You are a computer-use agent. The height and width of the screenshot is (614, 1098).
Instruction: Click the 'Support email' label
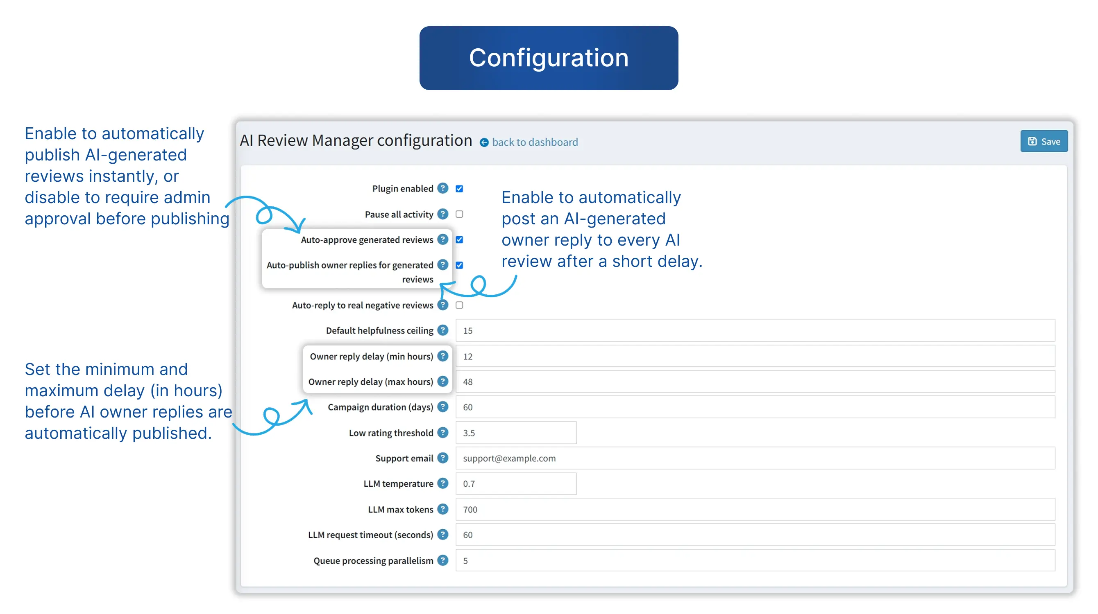point(404,458)
